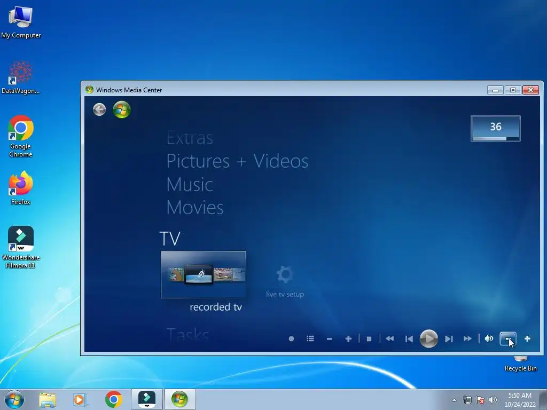Select Google Chrome desktop shortcut
547x410 pixels.
pos(21,136)
